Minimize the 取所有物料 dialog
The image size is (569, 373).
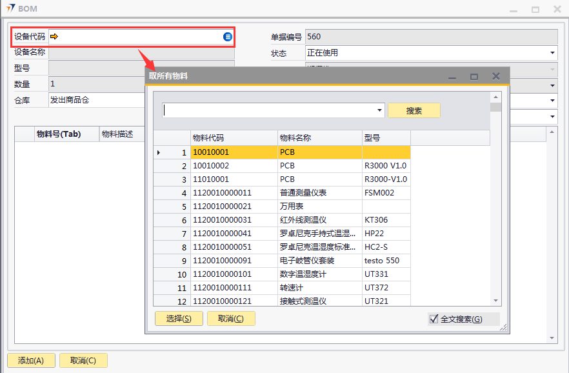452,77
